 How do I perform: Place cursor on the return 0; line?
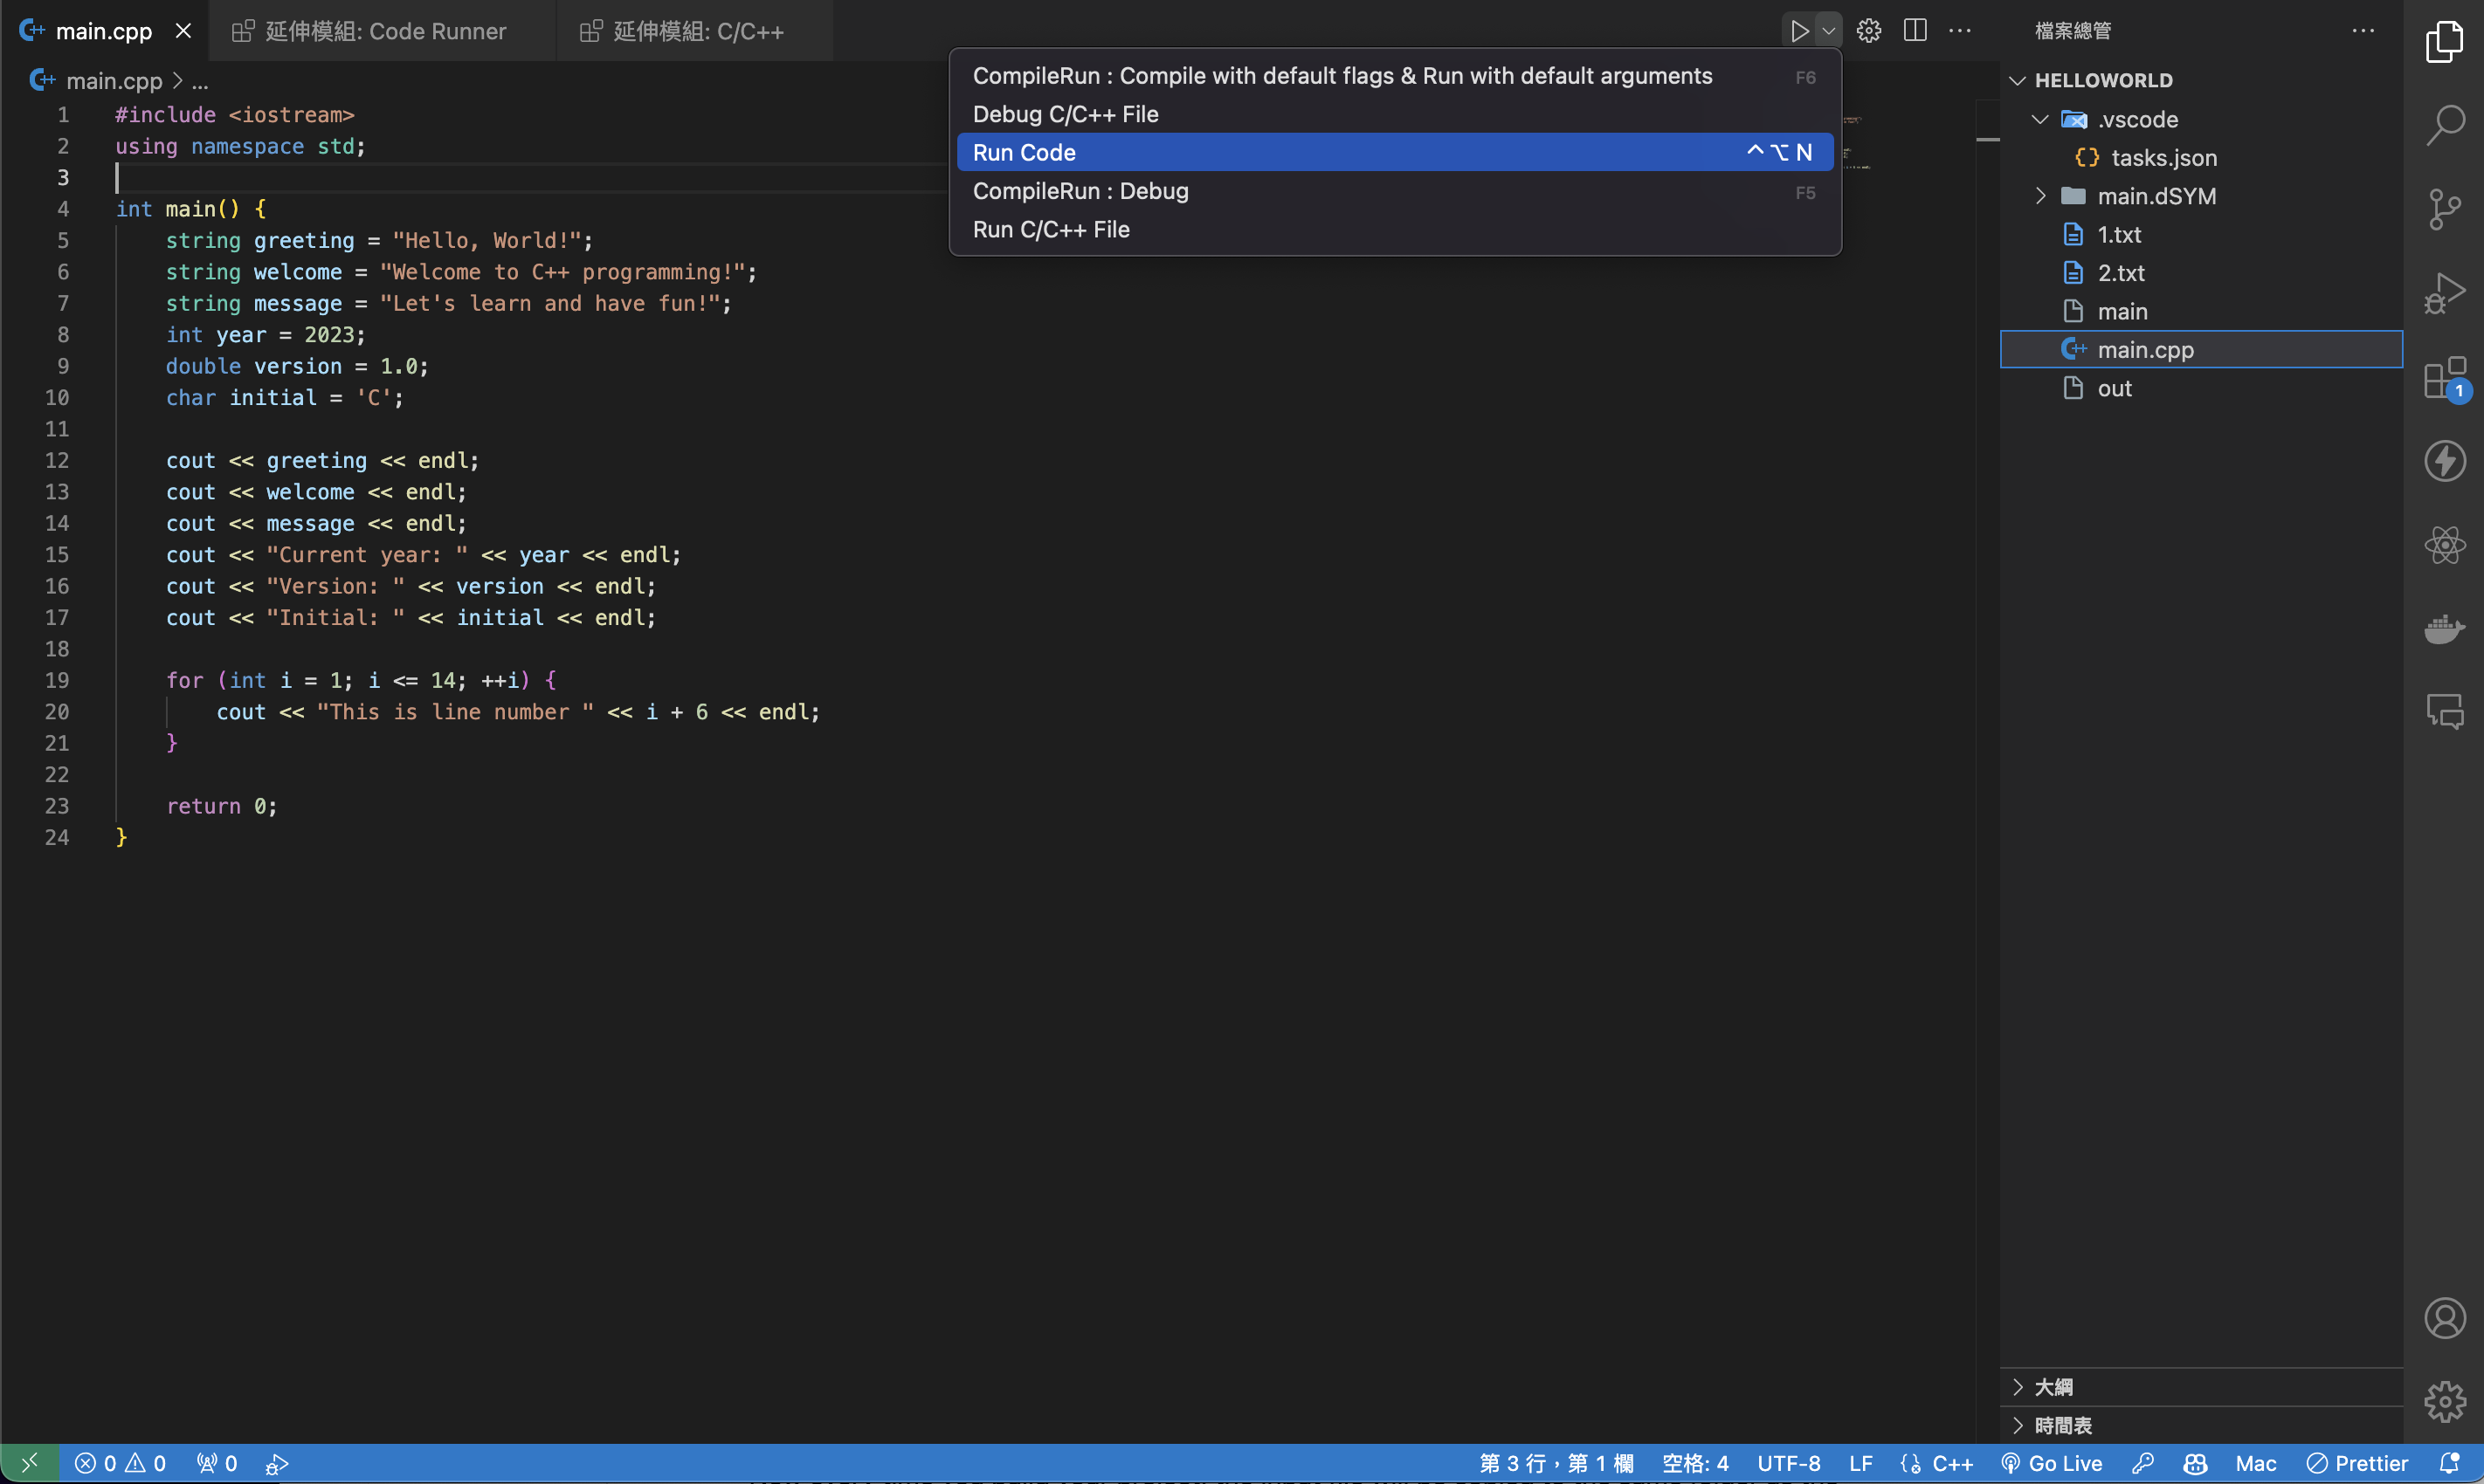point(221,806)
